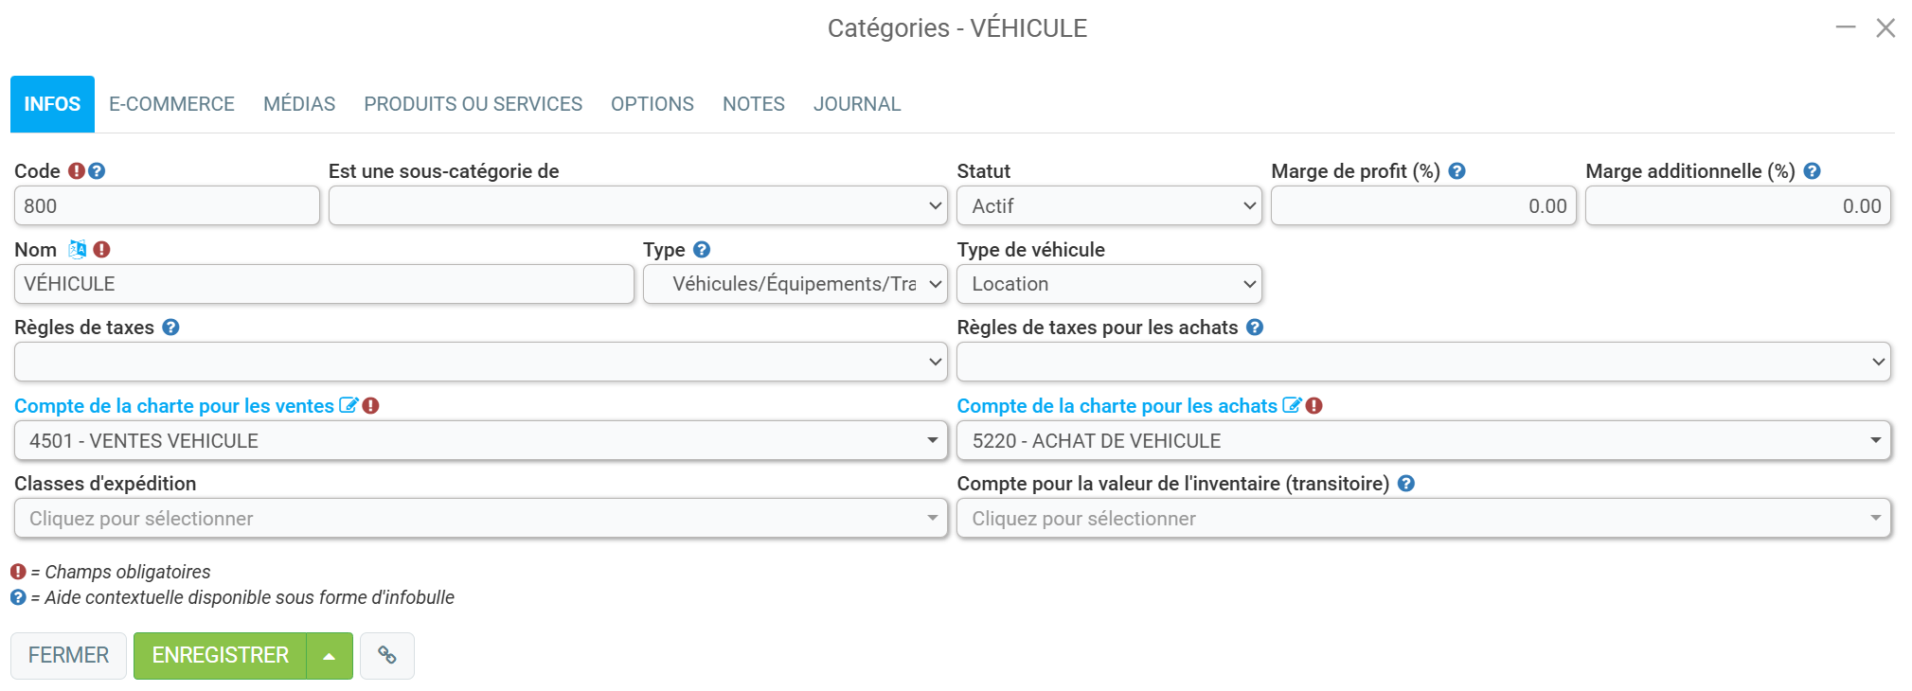Open the Règles de taxes dropdown
Image resolution: width=1912 pixels, height=691 pixels.
[481, 362]
